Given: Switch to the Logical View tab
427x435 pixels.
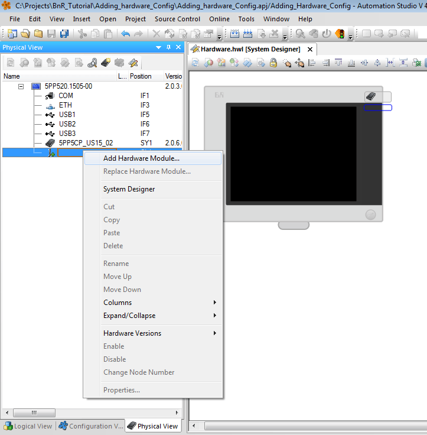Looking at the screenshot, I should (x=28, y=426).
